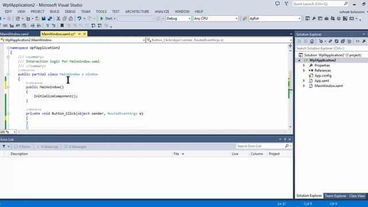Click the Toolbox icon in main toolbar
The width and height of the screenshot is (368, 207).
point(326,18)
